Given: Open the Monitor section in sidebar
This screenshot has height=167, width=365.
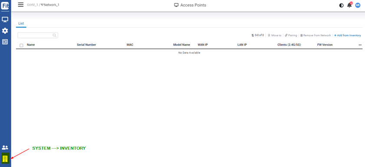Looking at the screenshot, I should (x=5, y=19).
